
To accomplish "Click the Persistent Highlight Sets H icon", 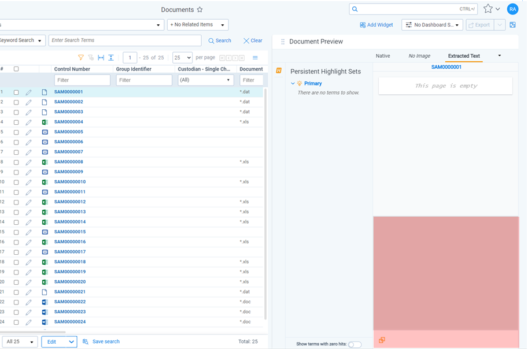I will point(279,70).
